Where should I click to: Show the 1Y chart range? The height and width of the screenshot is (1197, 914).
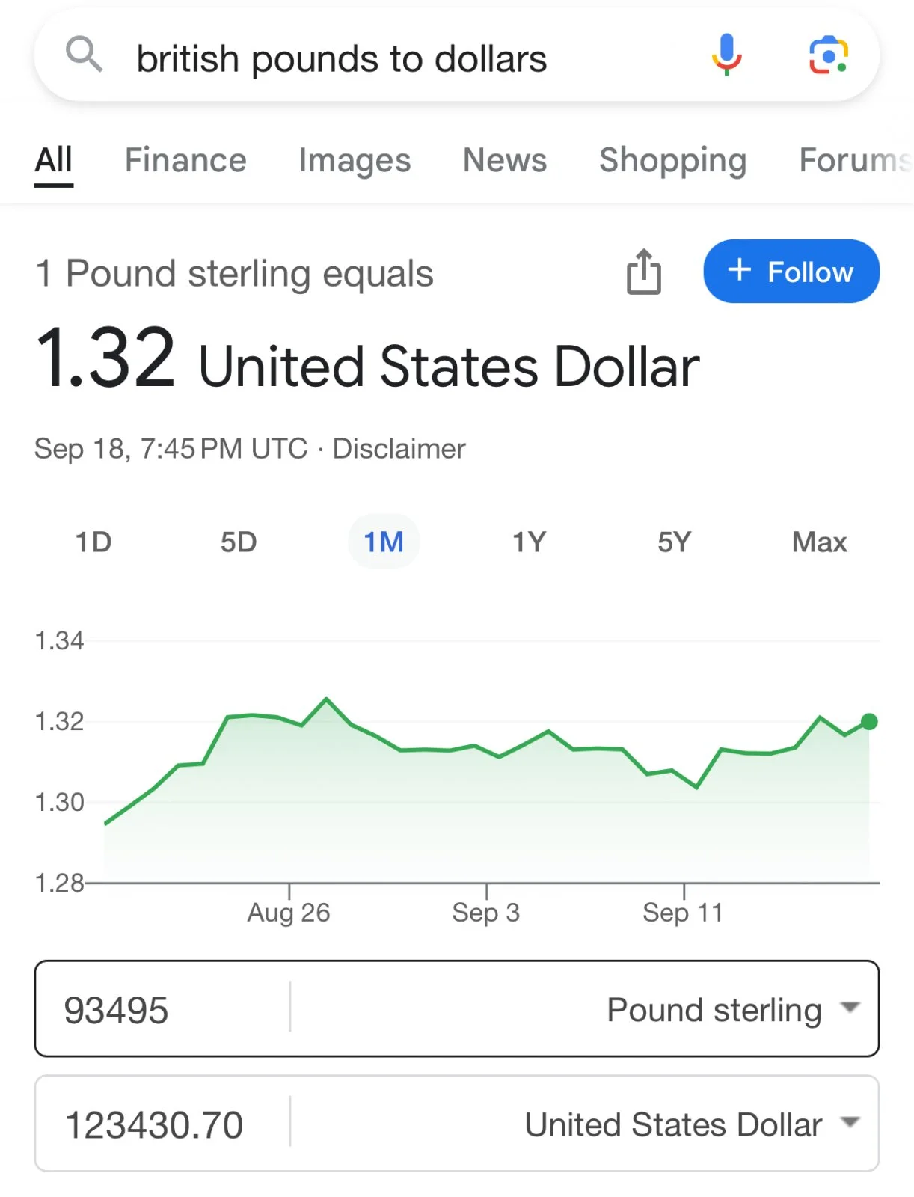[529, 542]
